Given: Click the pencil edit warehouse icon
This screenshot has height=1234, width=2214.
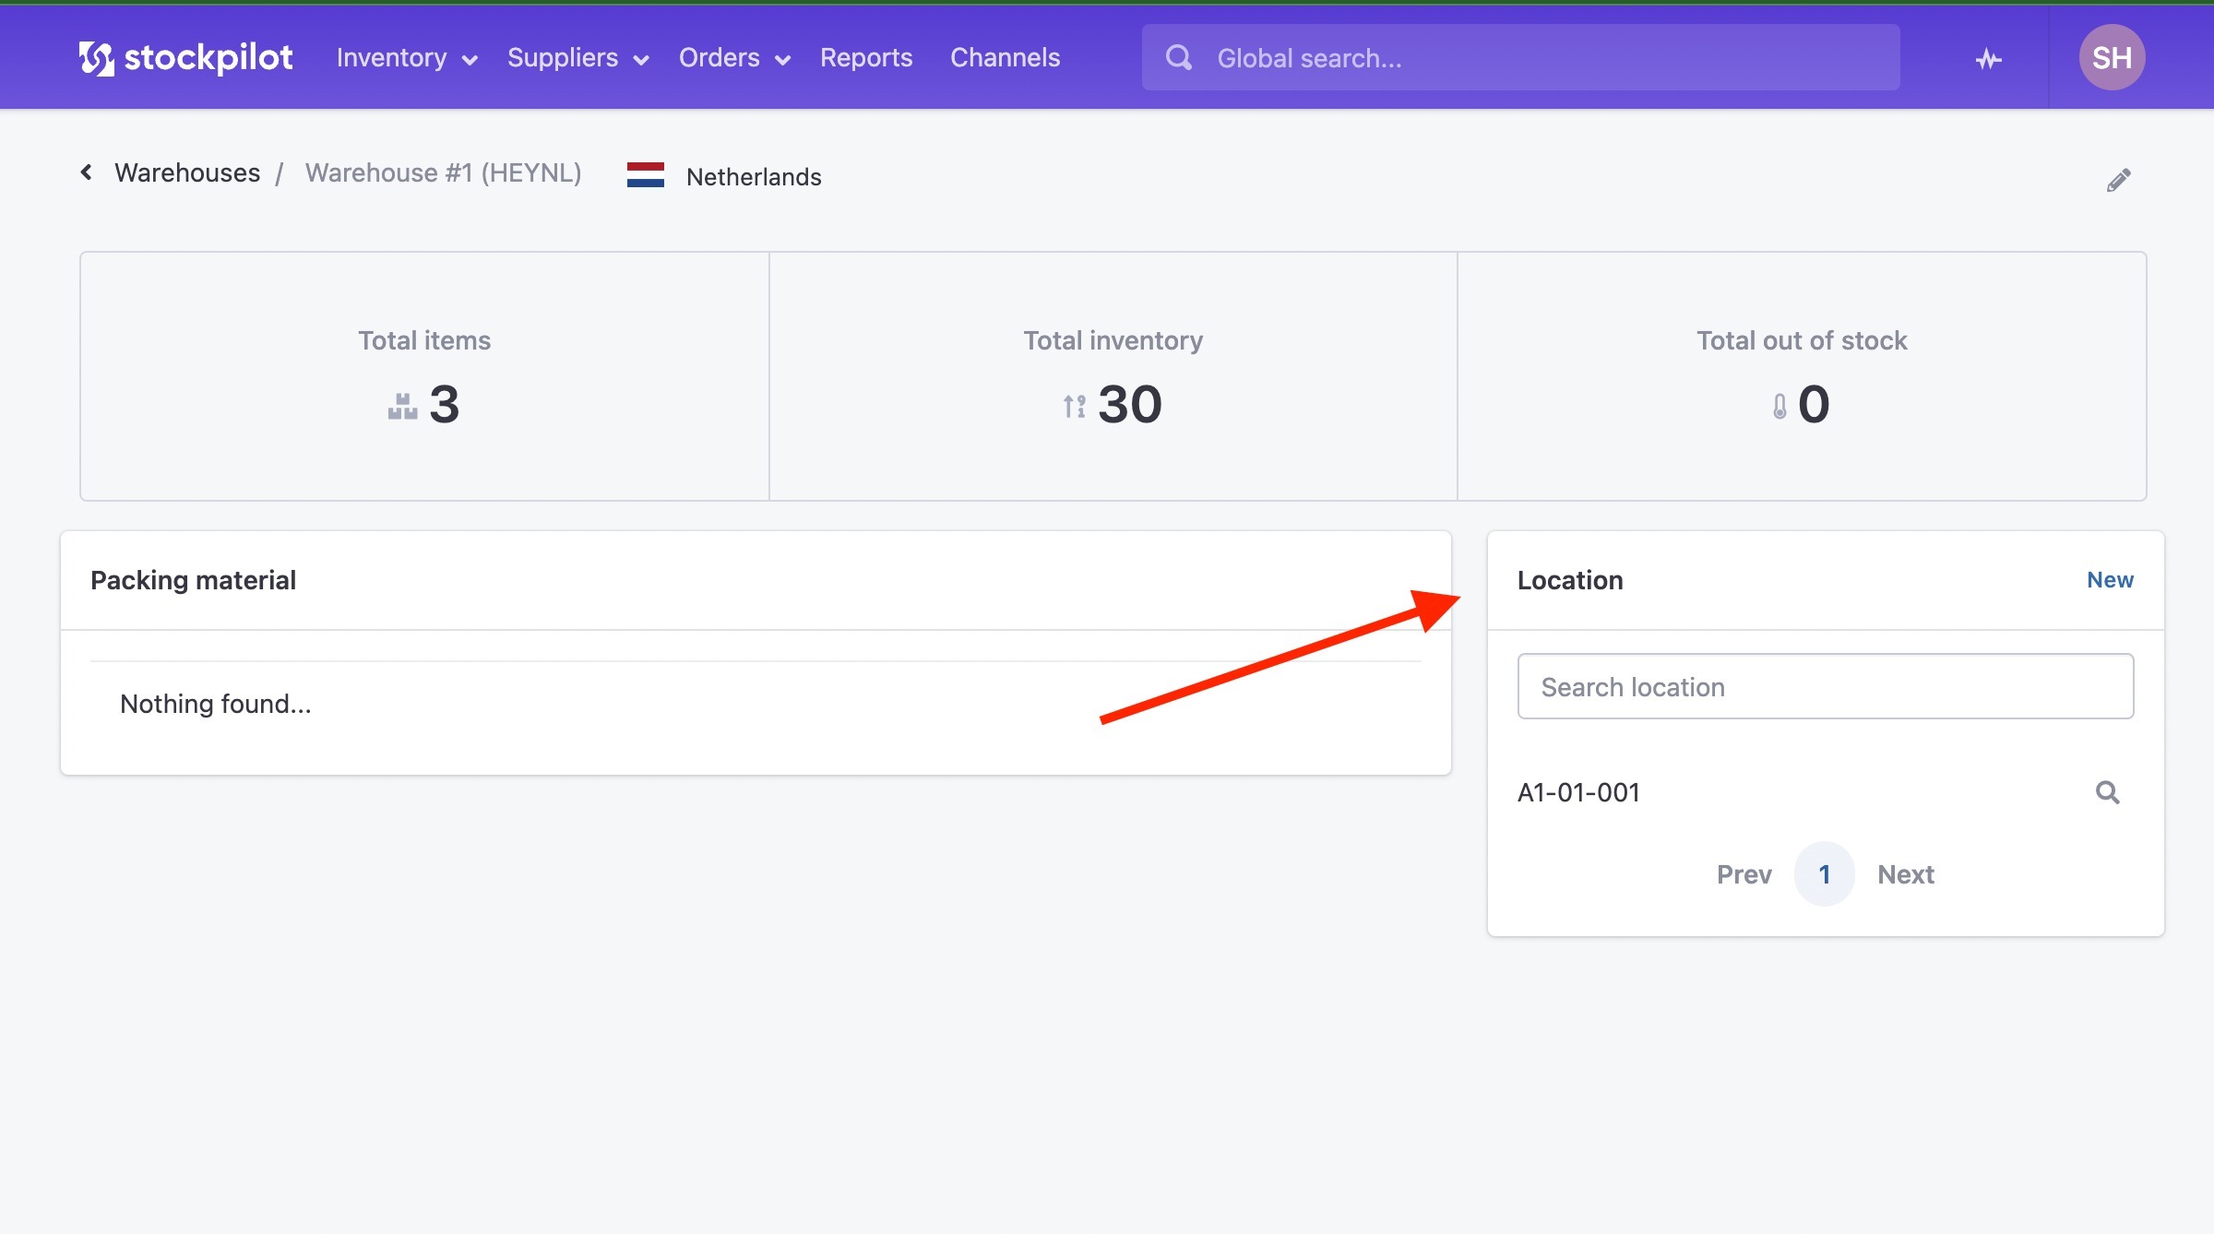Looking at the screenshot, I should pyautogui.click(x=2119, y=180).
